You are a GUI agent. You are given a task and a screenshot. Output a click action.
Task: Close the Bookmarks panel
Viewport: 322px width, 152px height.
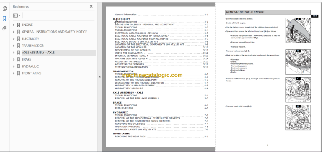91,6
